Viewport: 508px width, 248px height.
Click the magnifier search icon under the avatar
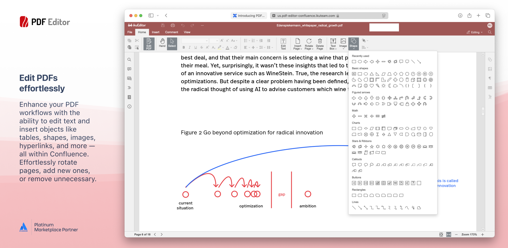[x=490, y=32]
